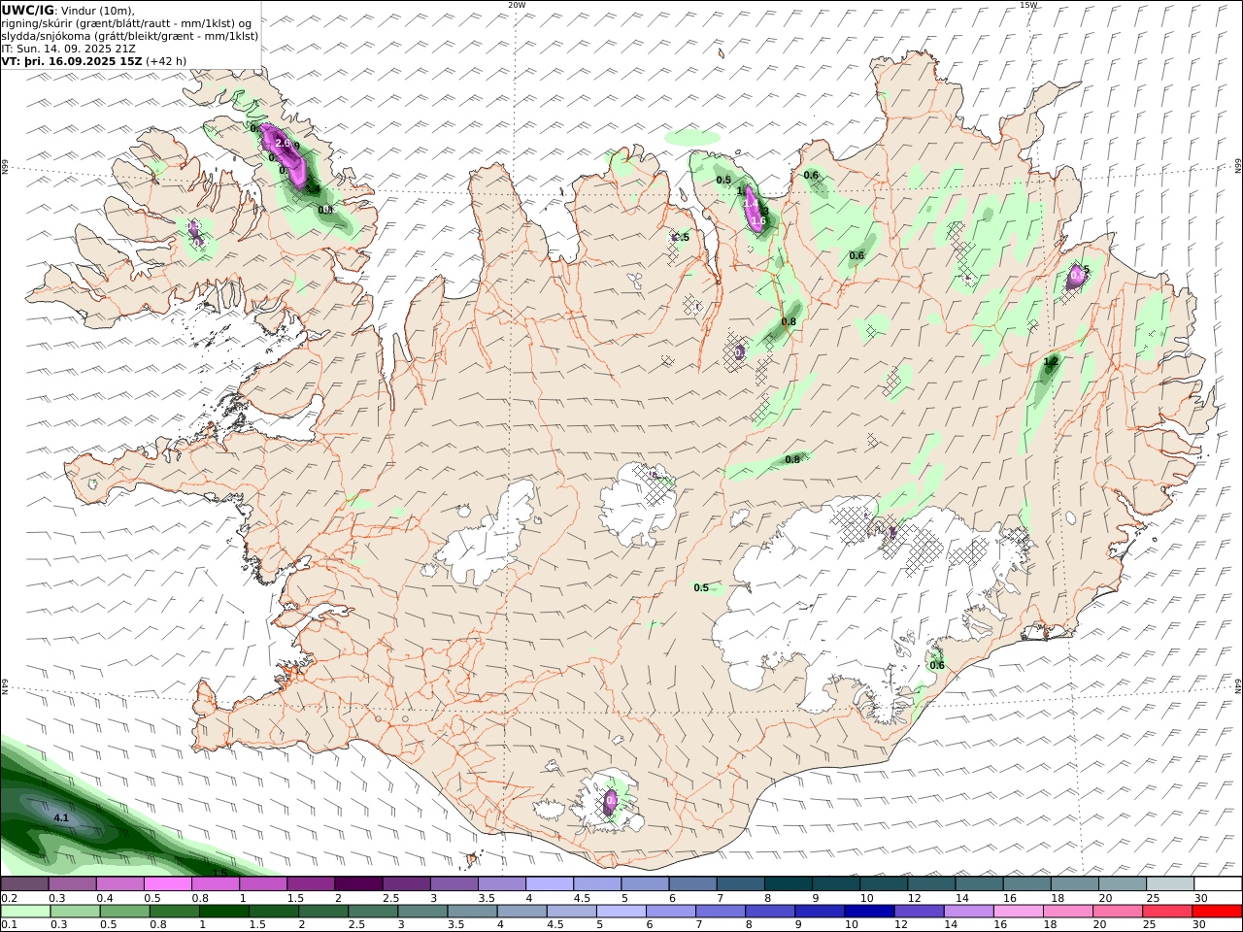The image size is (1243, 932).
Task: Pick the 30 bright red rain swatch
Action: coord(1217,912)
